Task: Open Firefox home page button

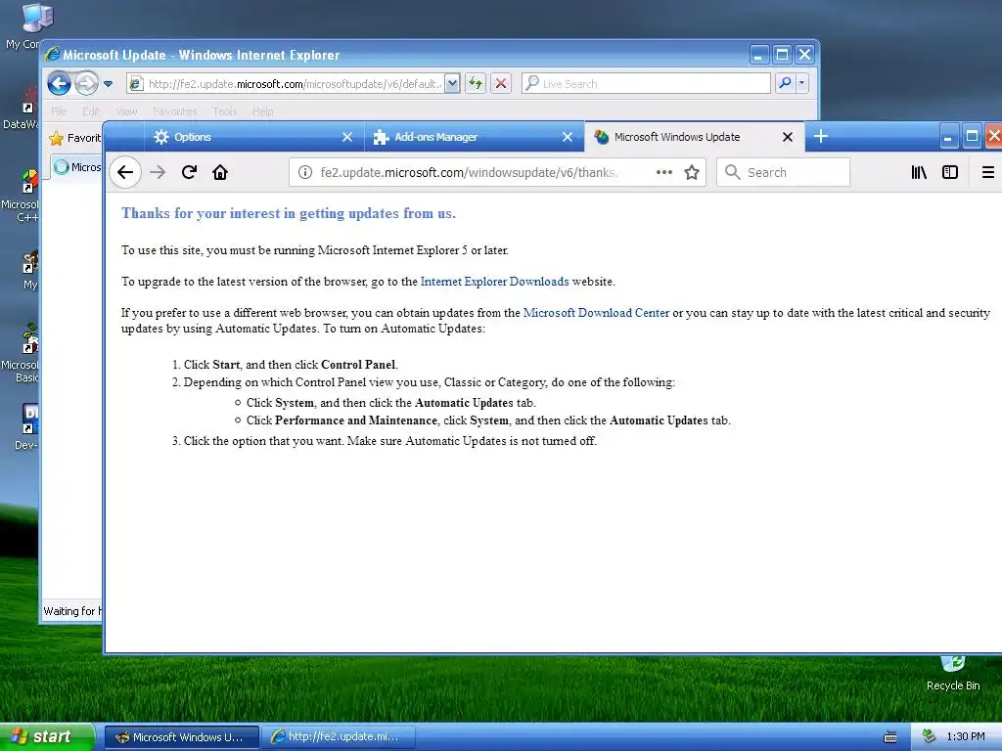Action: 220,172
